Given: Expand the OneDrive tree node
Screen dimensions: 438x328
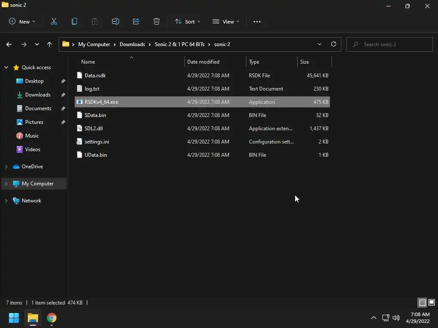Looking at the screenshot, I should (6, 167).
